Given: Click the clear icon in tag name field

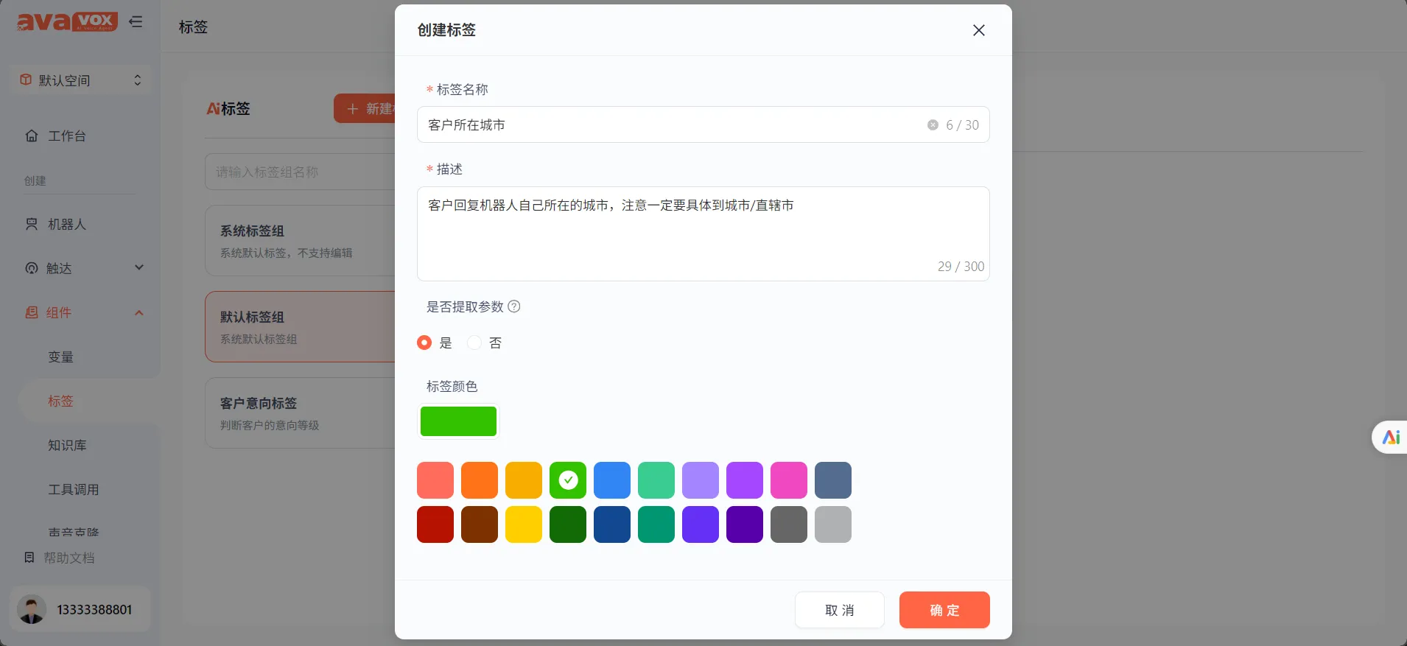Looking at the screenshot, I should [x=933, y=125].
